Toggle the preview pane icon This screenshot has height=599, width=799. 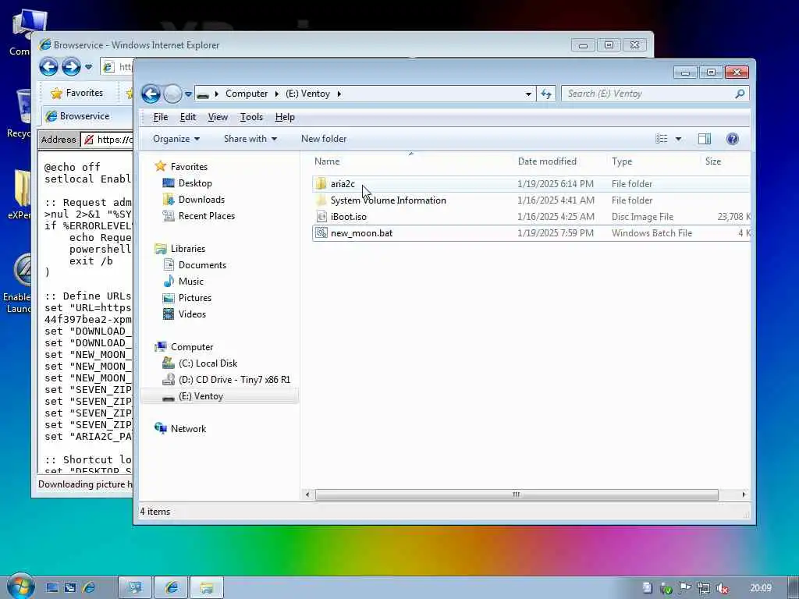coord(705,139)
